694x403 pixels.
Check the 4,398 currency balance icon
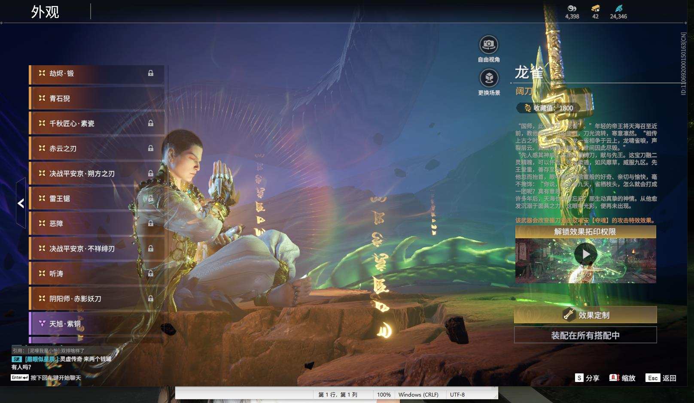point(572,8)
